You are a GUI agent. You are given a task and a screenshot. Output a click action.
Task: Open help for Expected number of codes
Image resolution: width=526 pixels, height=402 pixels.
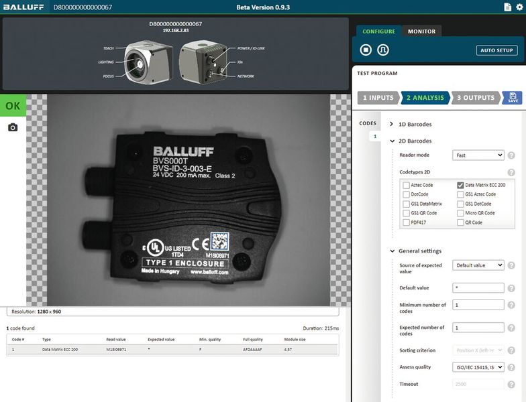tap(511, 328)
